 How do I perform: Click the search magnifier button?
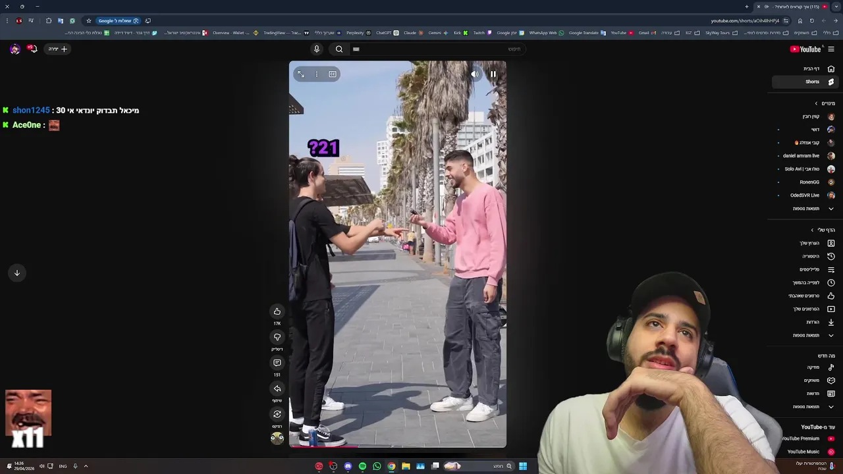coord(339,49)
